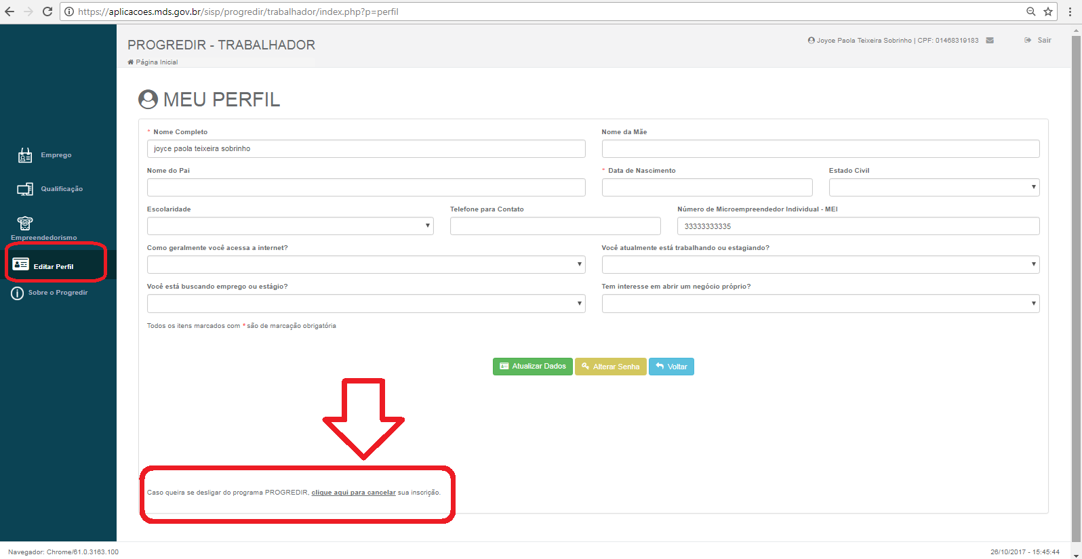
Task: Reload the page with the refresh icon
Action: 47,12
